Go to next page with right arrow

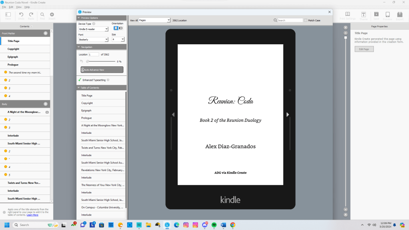[x=288, y=115]
